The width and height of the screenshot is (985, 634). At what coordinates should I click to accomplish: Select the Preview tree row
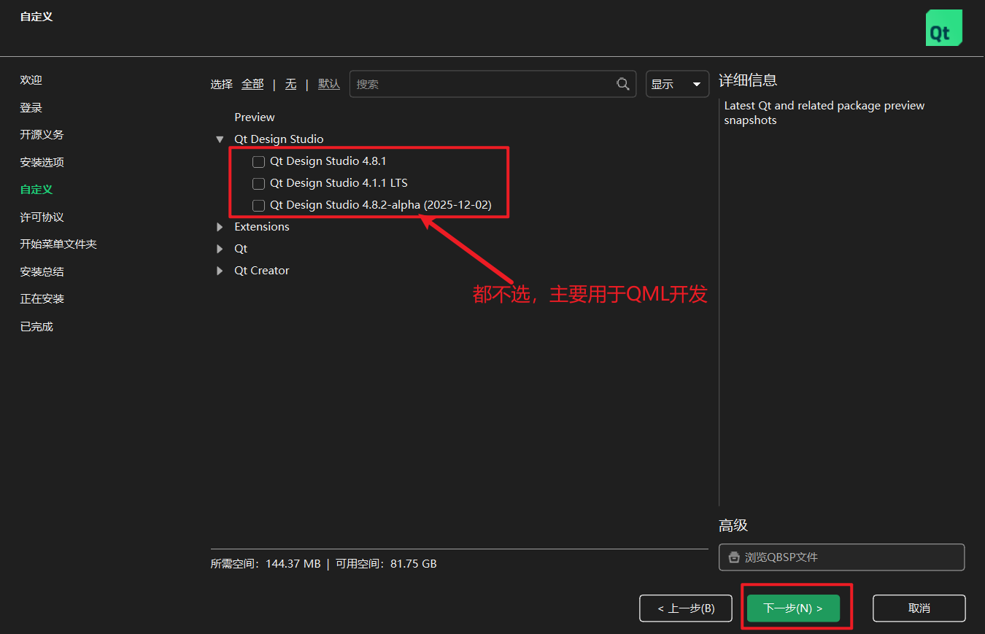tap(255, 117)
